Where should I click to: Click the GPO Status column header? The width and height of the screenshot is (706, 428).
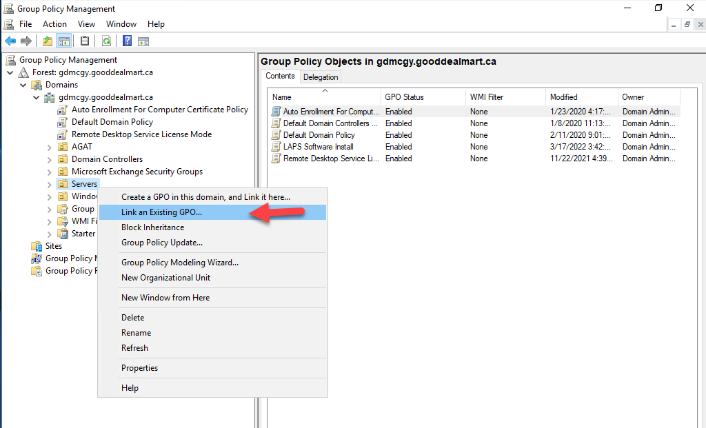[404, 97]
